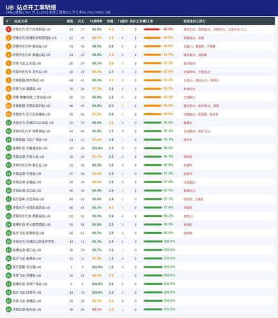Click the 4.1 load value in rank 1 row
Viewport: 278px width, 318px height.
(111, 29)
